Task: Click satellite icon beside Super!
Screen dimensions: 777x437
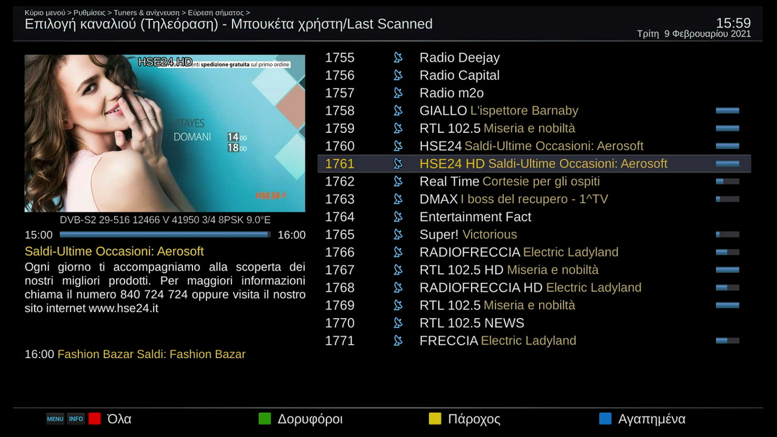Action: tap(398, 234)
